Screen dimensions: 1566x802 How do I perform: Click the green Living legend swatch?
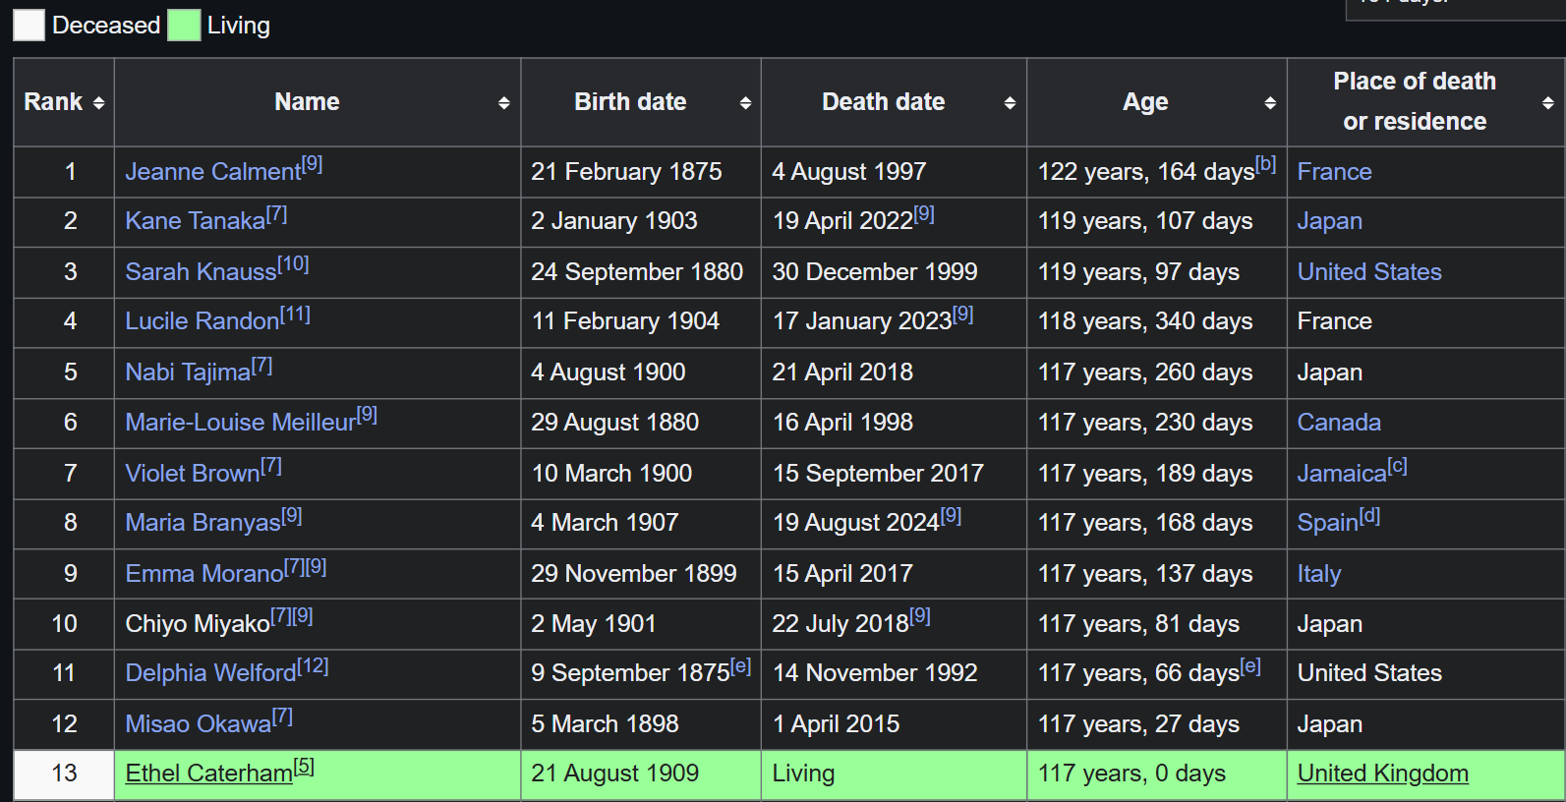[x=184, y=26]
